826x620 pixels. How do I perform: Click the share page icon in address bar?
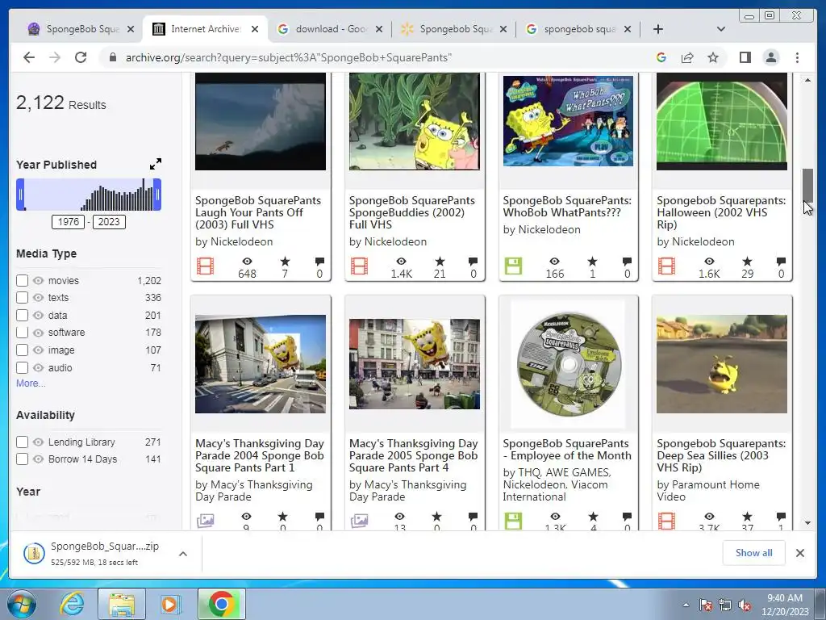[687, 57]
